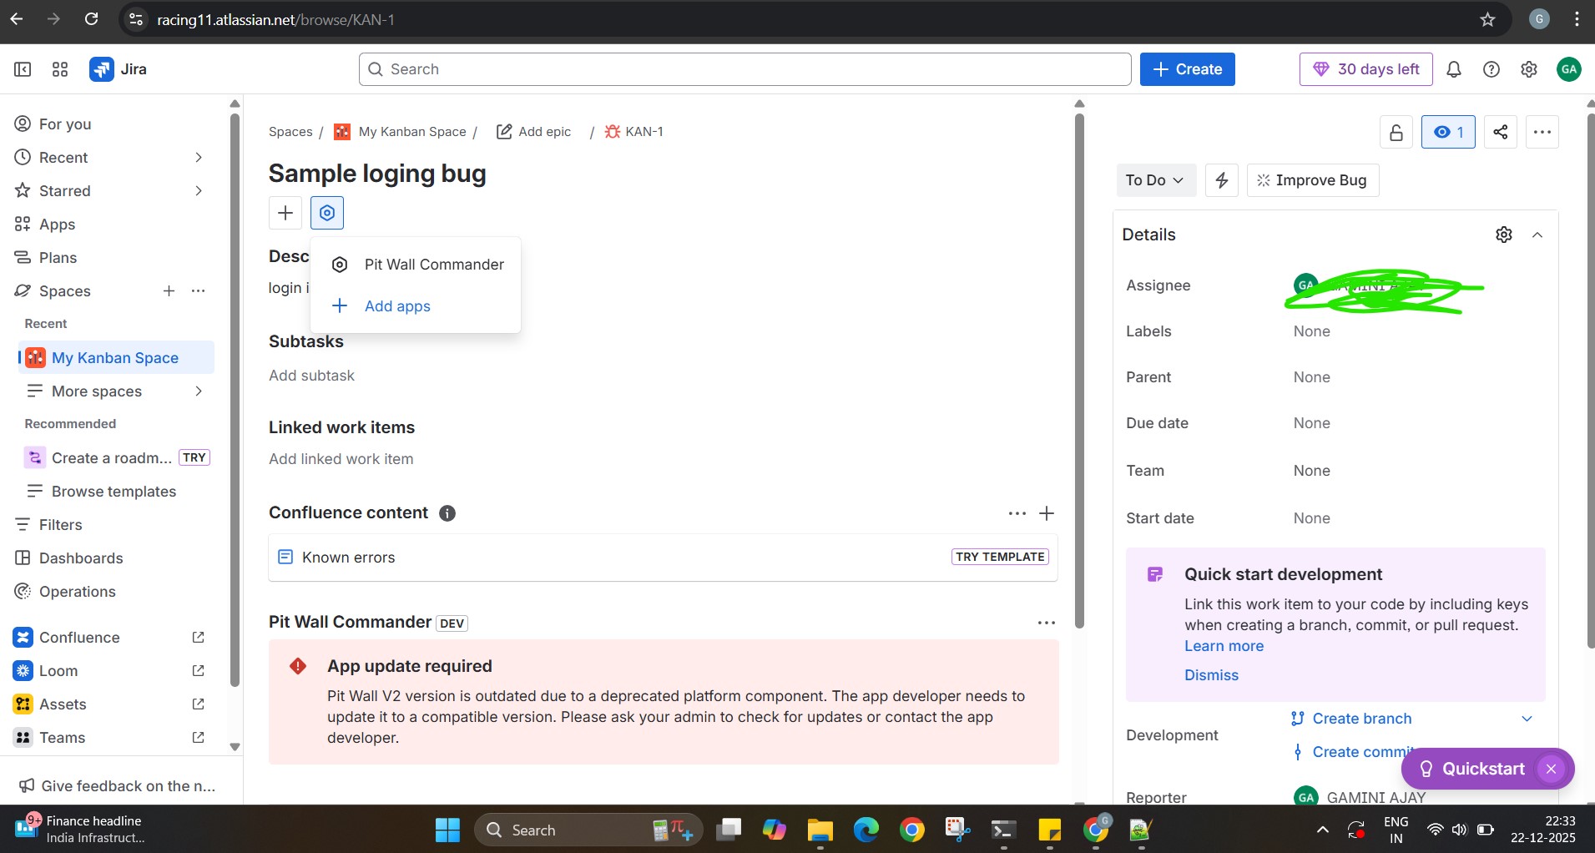Open the Help question mark icon
1595x853 pixels.
point(1492,69)
